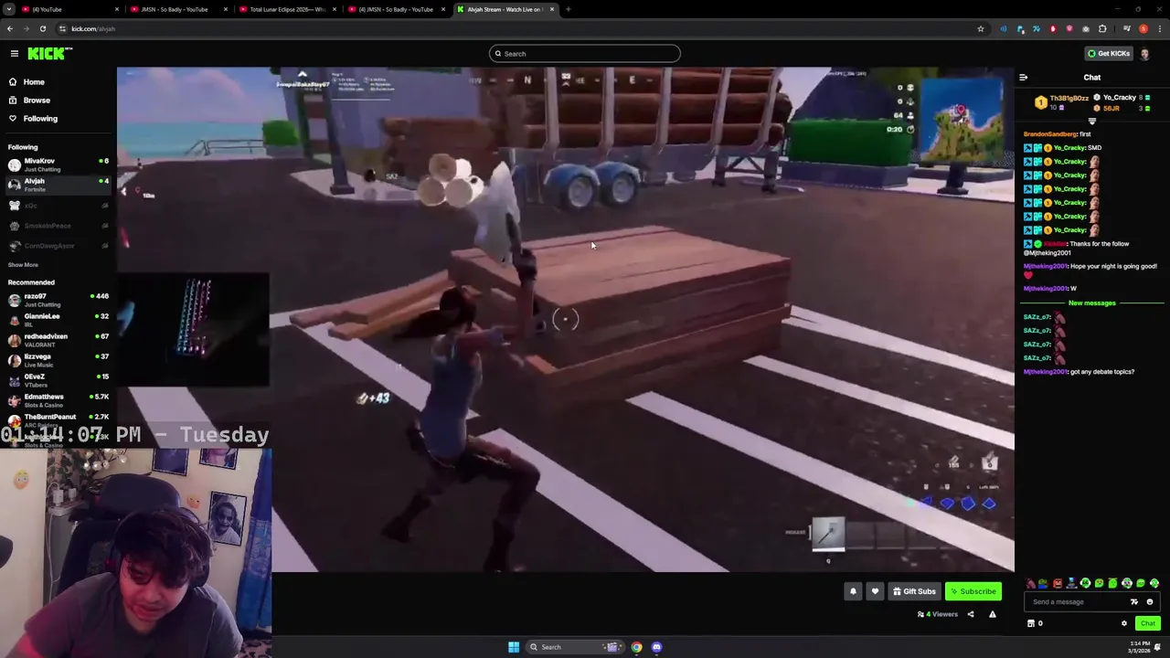Reload the page
This screenshot has width=1170, height=658.
(x=42, y=29)
